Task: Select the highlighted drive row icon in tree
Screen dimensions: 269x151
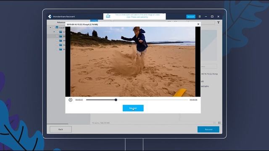Action: 61,36
